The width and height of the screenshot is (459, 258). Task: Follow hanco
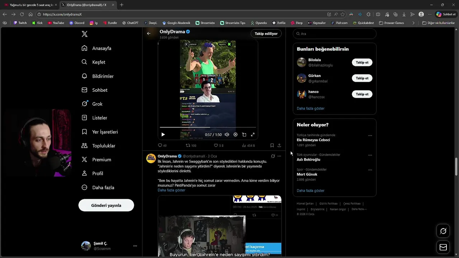pos(362,94)
